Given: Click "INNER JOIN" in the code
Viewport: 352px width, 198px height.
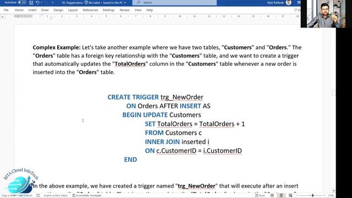Looking at the screenshot, I should [162, 142].
